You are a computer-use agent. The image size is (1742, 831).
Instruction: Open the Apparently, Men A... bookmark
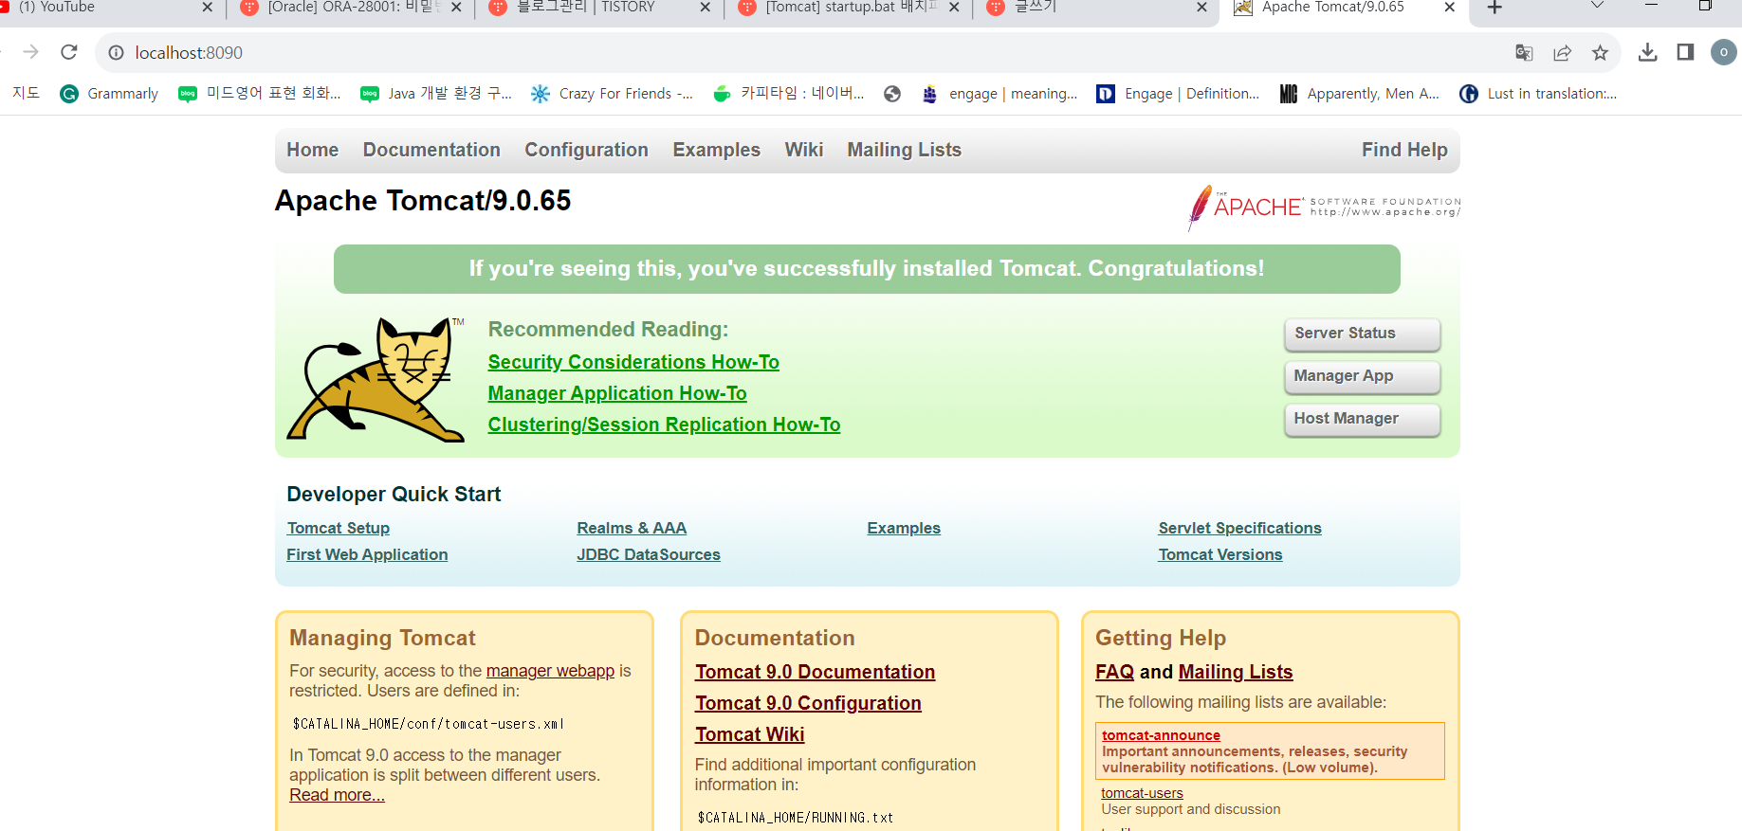[1360, 94]
